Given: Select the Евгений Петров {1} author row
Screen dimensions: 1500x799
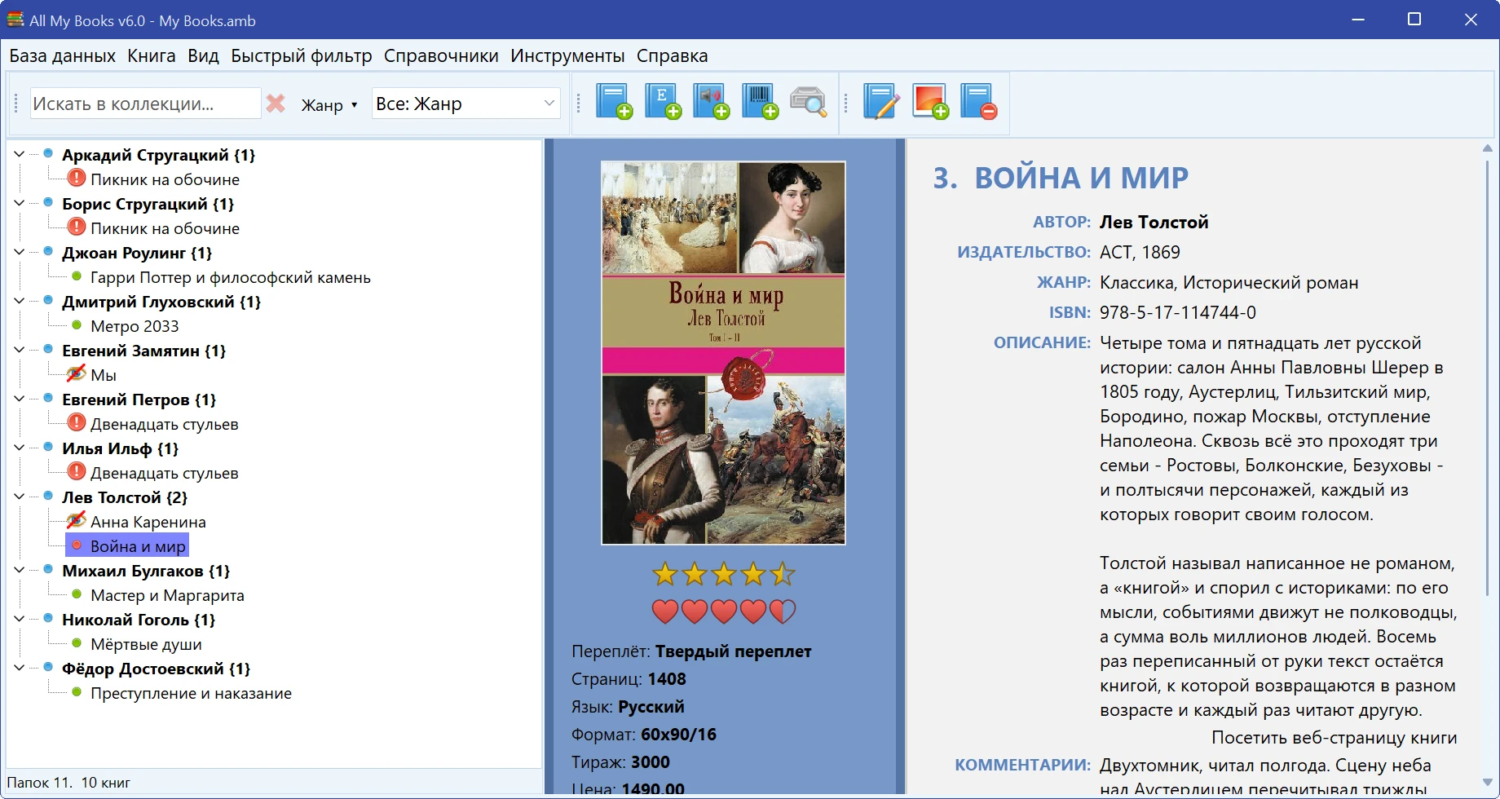Looking at the screenshot, I should [139, 399].
